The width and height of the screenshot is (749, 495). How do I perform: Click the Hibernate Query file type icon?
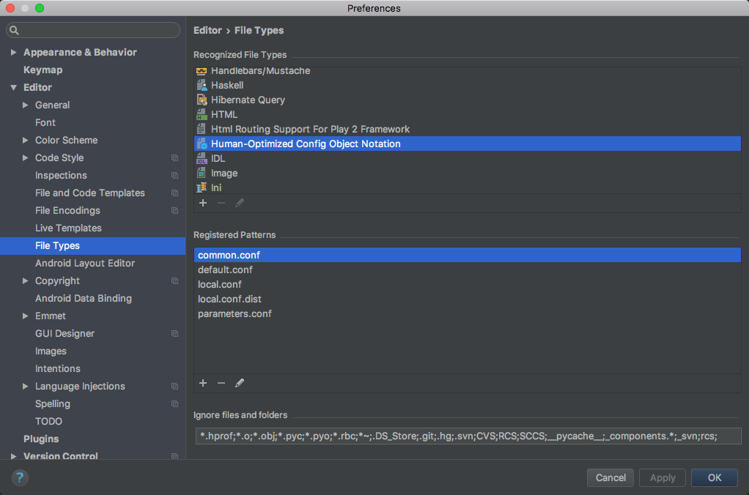[202, 100]
